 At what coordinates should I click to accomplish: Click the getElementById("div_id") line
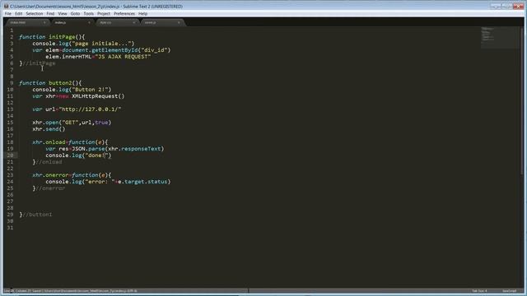tap(101, 50)
